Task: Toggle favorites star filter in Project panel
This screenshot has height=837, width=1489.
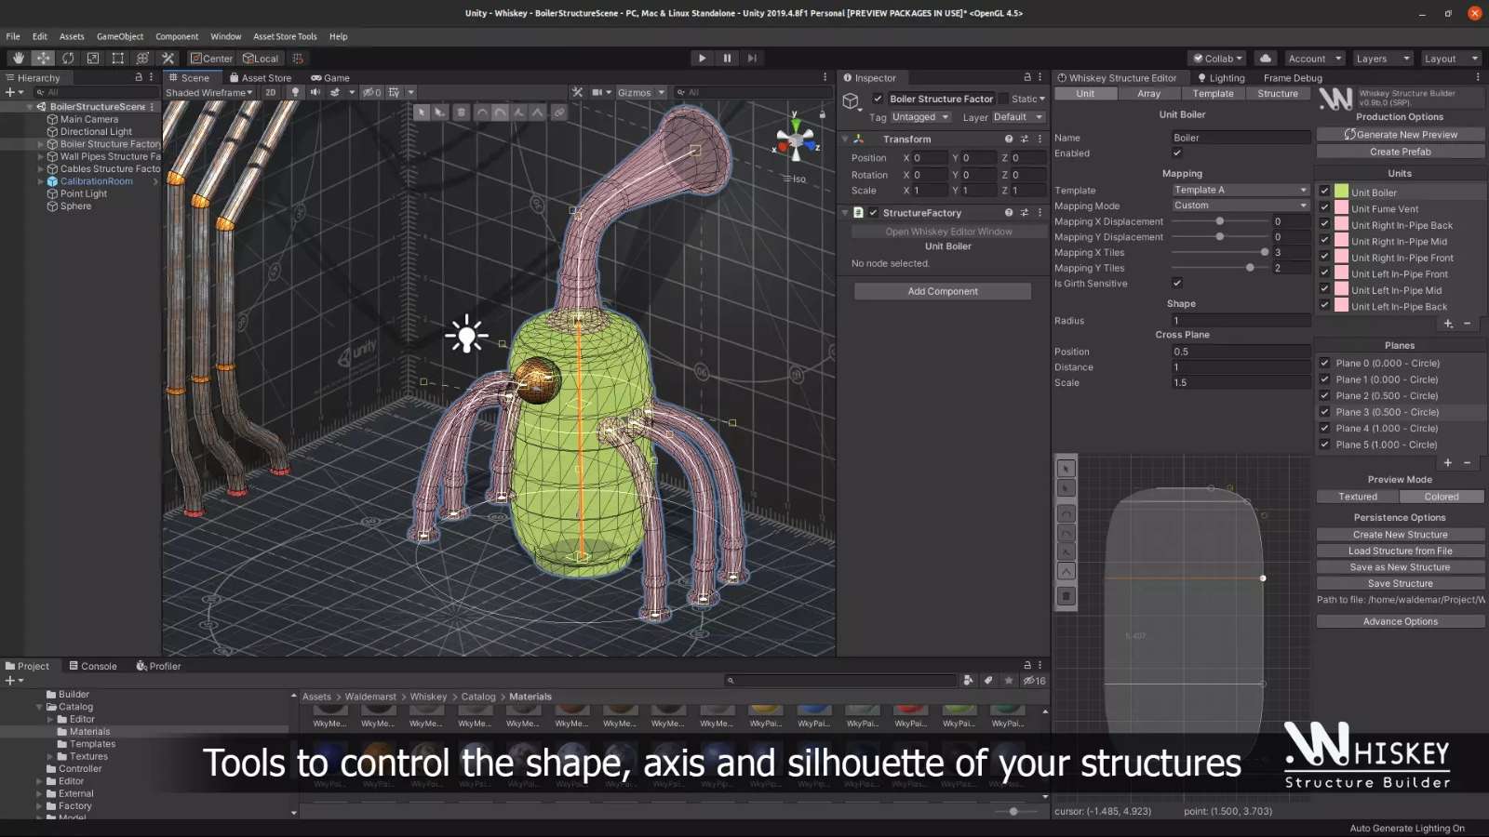Action: click(x=1008, y=681)
